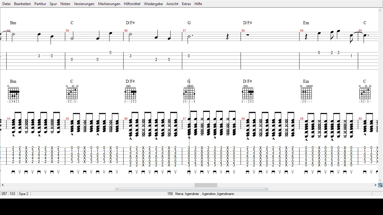Click the song title 'Nena Irgendwie, Irgendwo, Irgendwann'
383x215 pixels.
(x=205, y=194)
